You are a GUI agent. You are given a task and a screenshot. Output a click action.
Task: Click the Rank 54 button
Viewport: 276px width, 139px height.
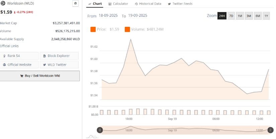click(19, 56)
